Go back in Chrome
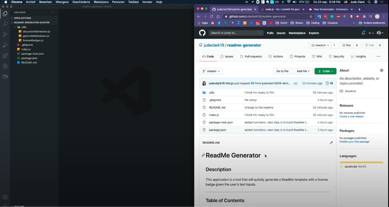This screenshot has width=389, height=207. (199, 17)
